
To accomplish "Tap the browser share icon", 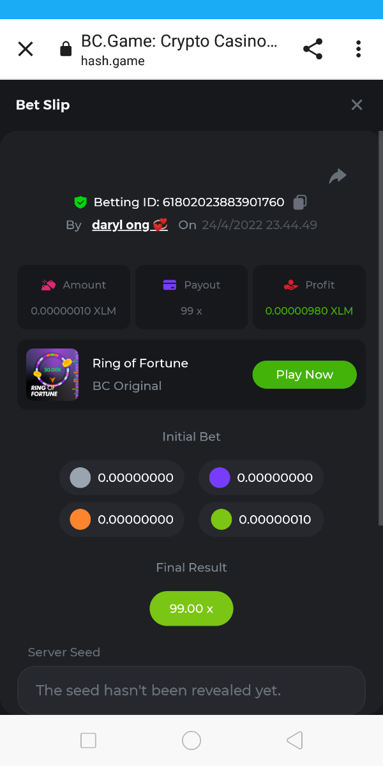I will (313, 49).
